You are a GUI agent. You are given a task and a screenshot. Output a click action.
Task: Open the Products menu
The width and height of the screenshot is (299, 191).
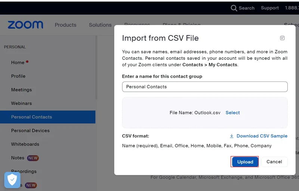click(x=65, y=25)
